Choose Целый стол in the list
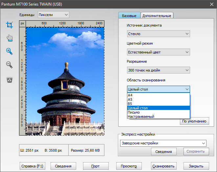This screenshot has height=172, width=217. pyautogui.click(x=159, y=108)
